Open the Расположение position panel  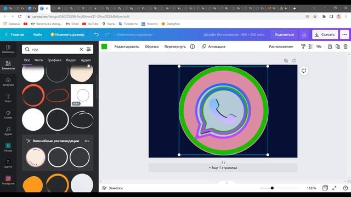[281, 47]
